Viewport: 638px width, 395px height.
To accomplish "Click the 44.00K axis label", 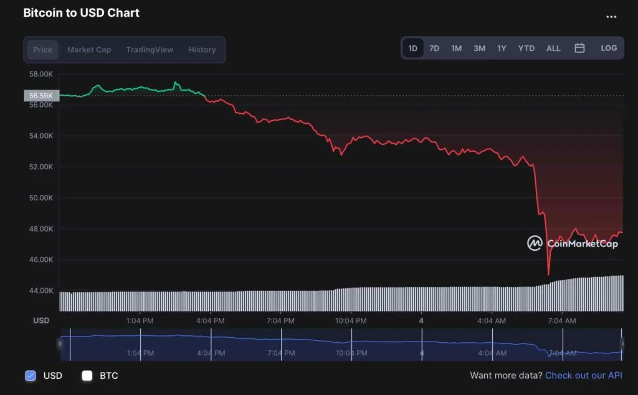I will (40, 290).
